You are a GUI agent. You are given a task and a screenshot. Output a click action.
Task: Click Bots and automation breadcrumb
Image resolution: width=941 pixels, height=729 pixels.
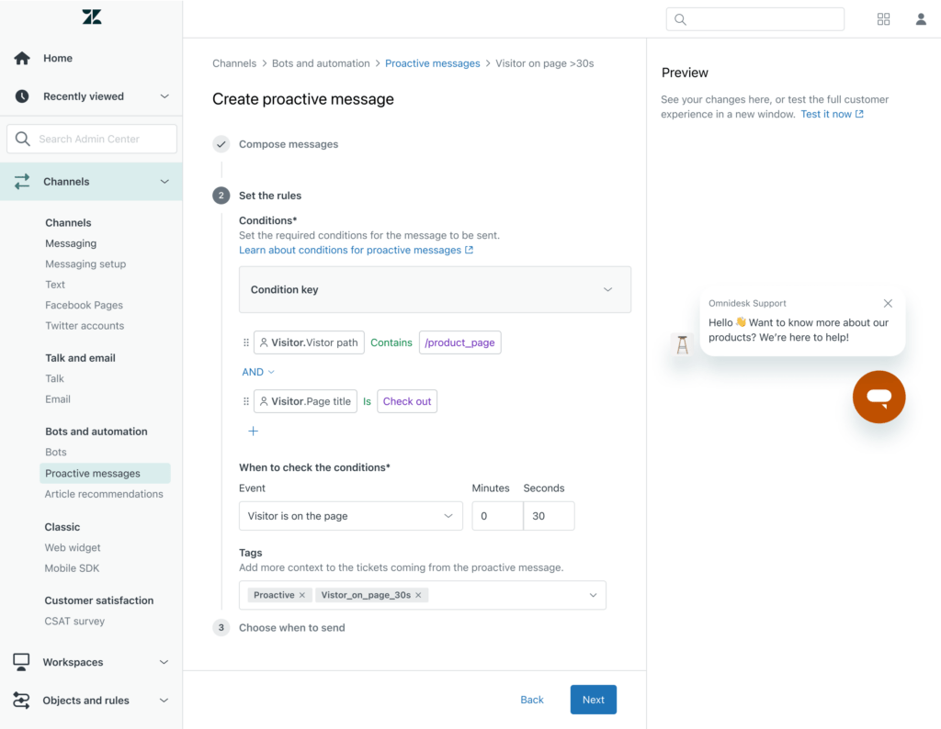[321, 63]
